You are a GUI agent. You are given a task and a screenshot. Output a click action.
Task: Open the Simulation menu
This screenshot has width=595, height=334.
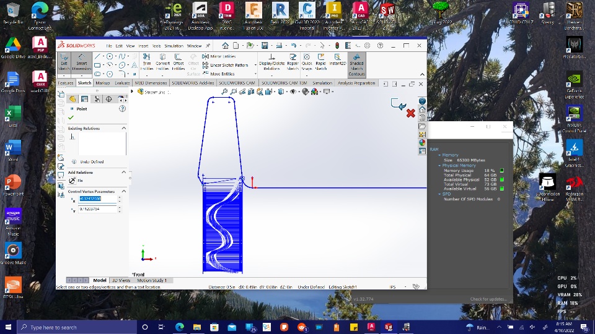174,46
